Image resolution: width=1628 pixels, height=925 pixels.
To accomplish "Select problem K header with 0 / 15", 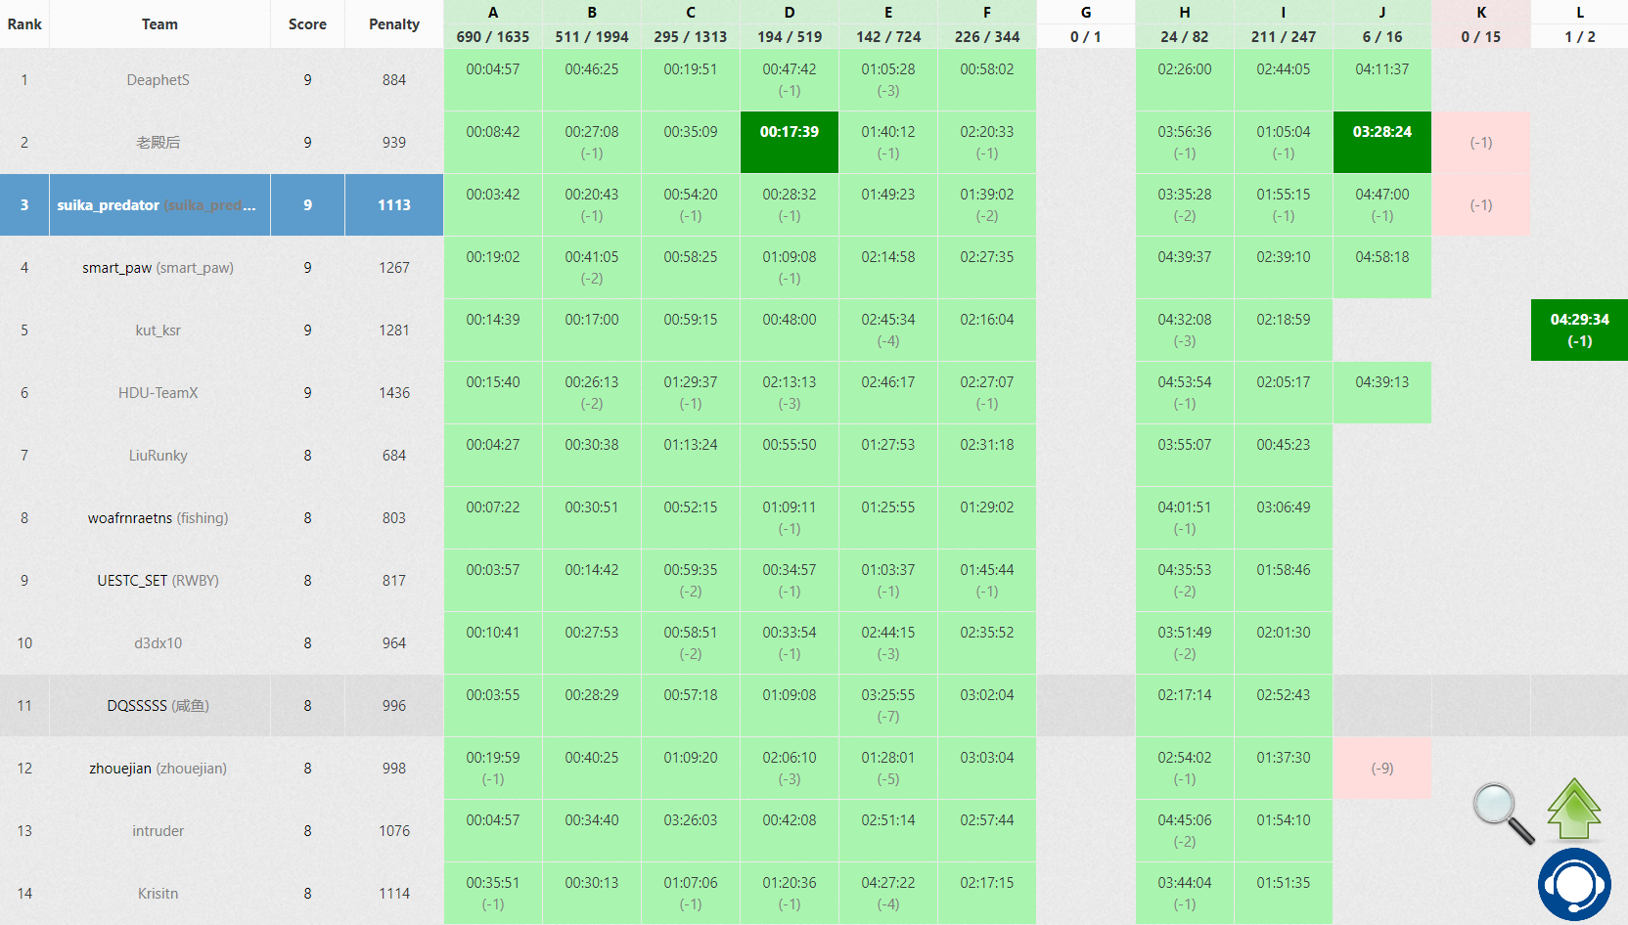I will coord(1480,24).
